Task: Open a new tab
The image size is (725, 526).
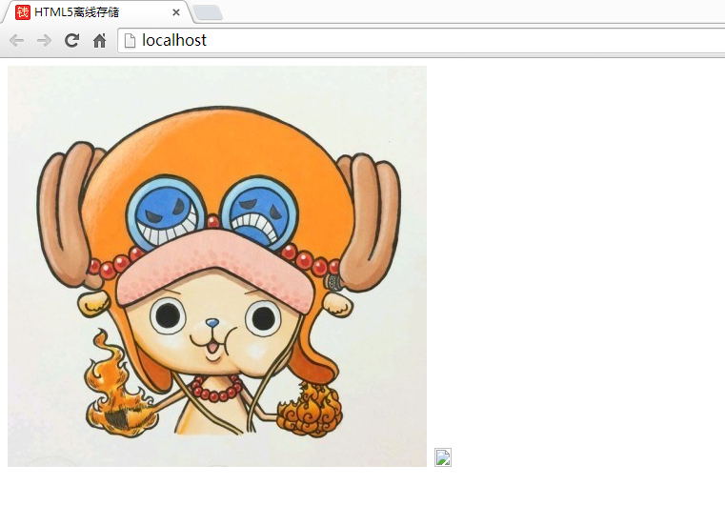Action: click(208, 12)
